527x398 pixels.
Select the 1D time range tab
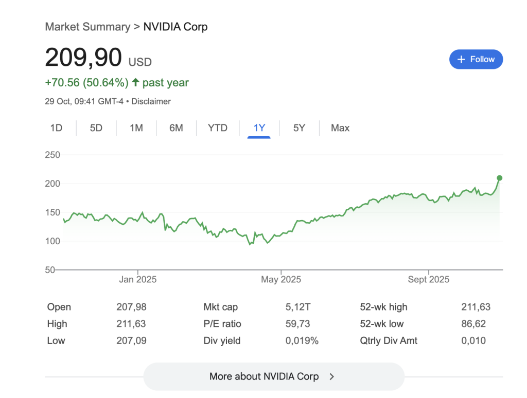[x=56, y=128]
